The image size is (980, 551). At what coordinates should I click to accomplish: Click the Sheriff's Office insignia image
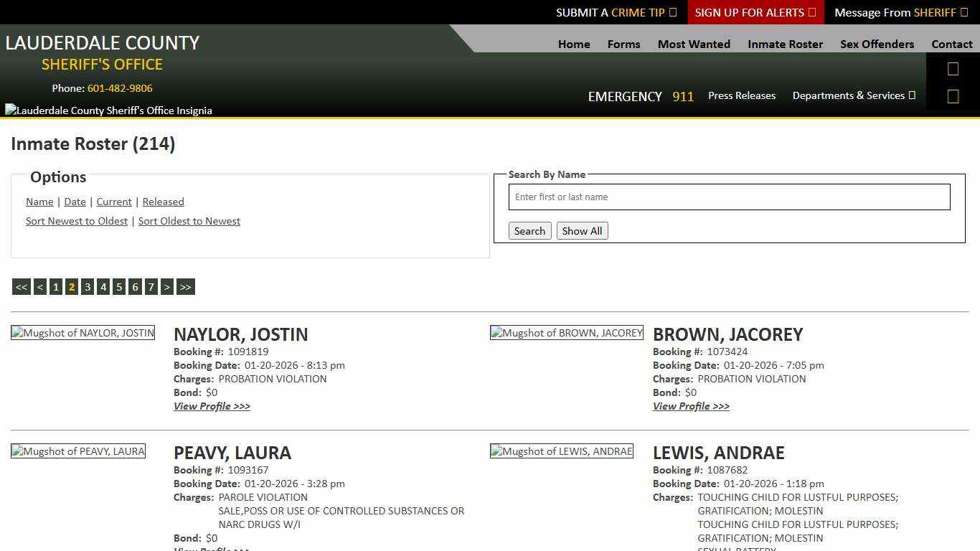click(108, 110)
